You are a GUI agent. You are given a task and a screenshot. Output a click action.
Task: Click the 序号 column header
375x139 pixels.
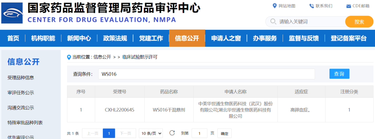[x=81, y=92]
